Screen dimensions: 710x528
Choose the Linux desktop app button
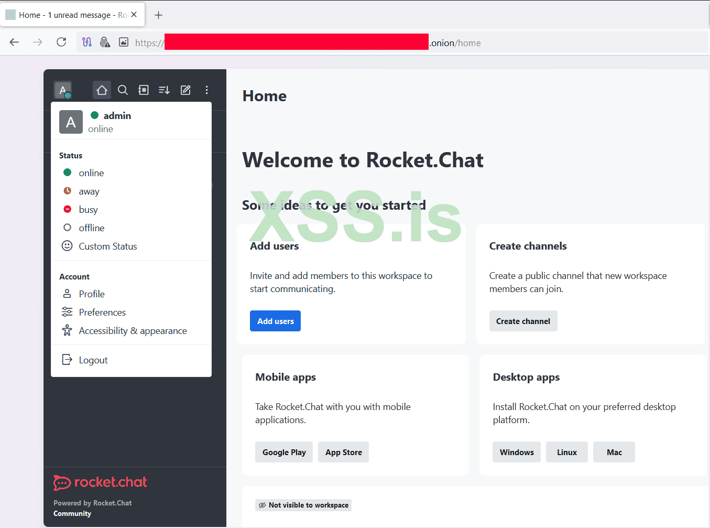(x=567, y=452)
